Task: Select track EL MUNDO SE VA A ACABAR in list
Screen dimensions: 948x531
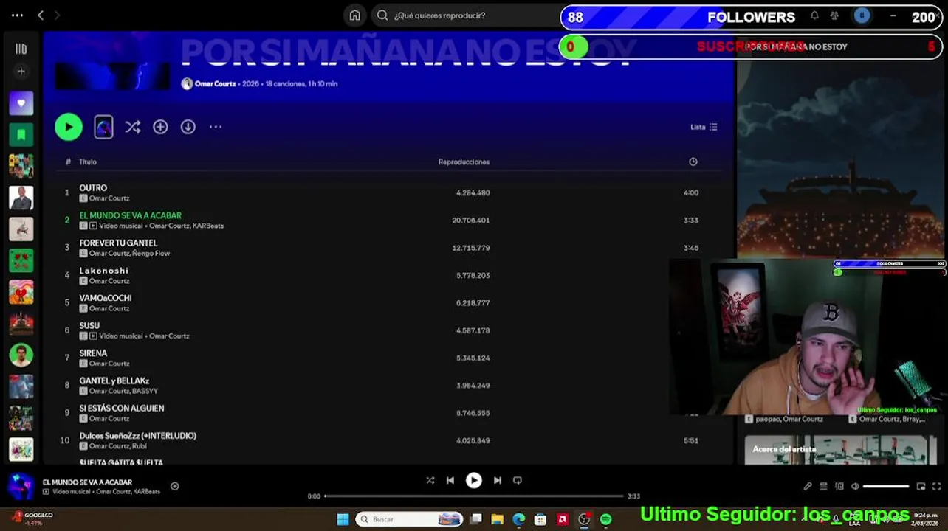Action: coord(130,215)
